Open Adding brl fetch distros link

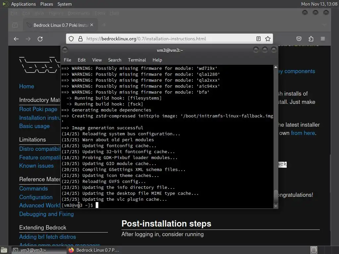click(48, 237)
